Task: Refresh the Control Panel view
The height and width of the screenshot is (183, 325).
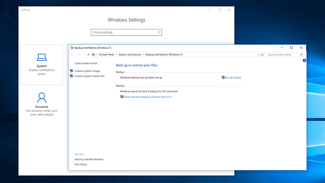Action: (x=262, y=55)
